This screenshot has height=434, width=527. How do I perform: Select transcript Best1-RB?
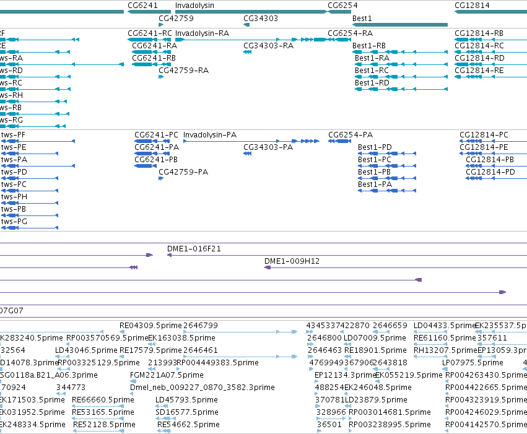coord(368,46)
